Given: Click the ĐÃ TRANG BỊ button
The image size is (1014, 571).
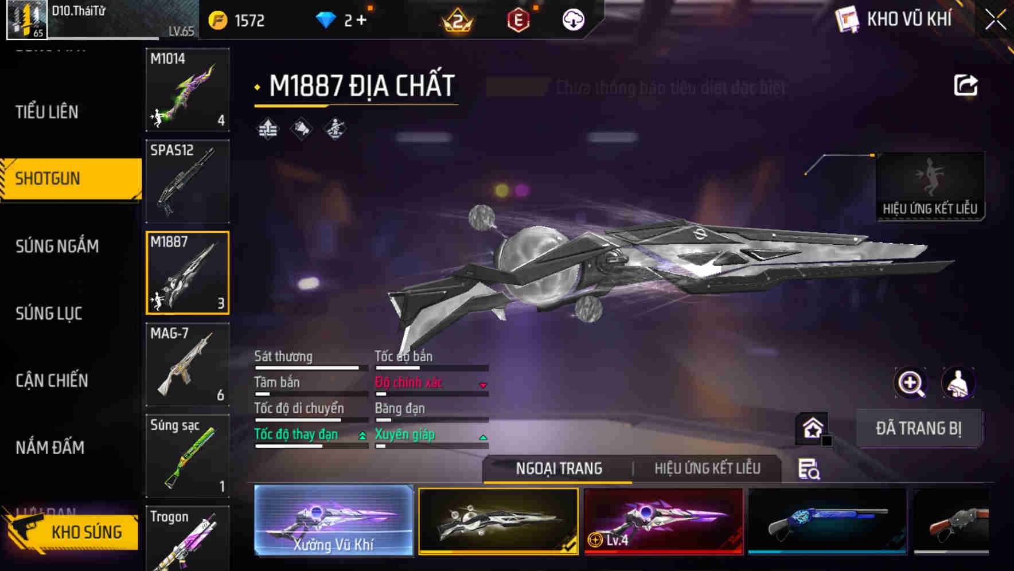Looking at the screenshot, I should [x=919, y=428].
